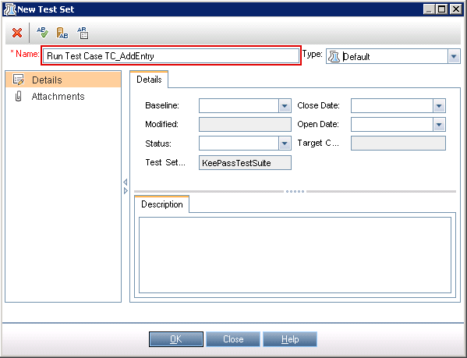Image resolution: width=467 pixels, height=358 pixels.
Task: Expand the Status dropdown arrow
Action: tap(285, 144)
